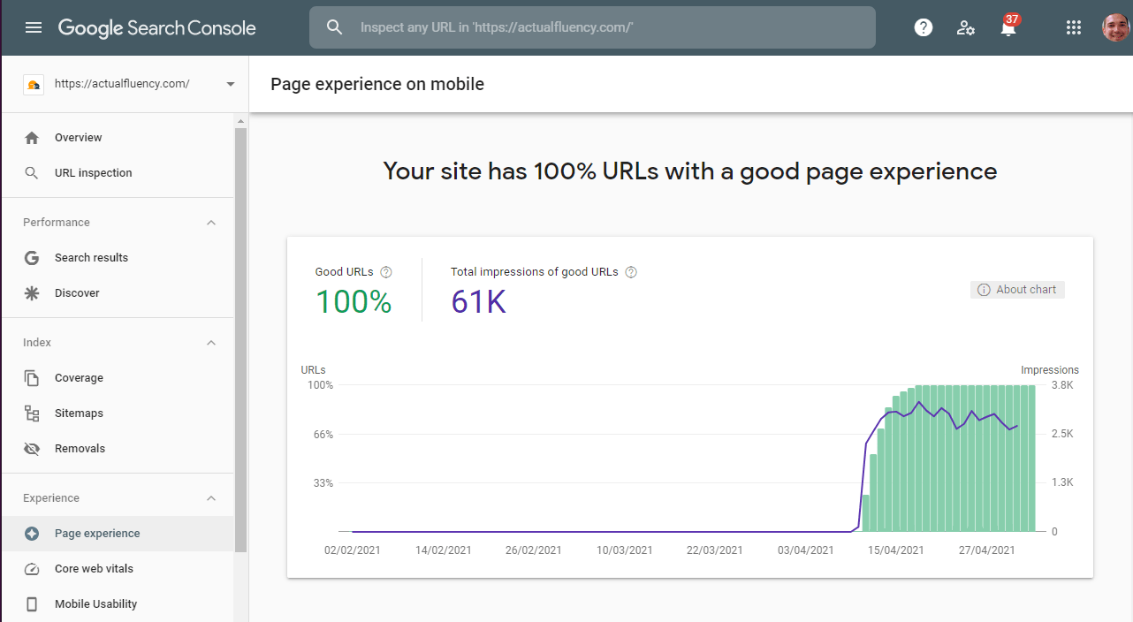This screenshot has width=1133, height=622.
Task: Click the Discover asterisk icon
Action: click(32, 293)
